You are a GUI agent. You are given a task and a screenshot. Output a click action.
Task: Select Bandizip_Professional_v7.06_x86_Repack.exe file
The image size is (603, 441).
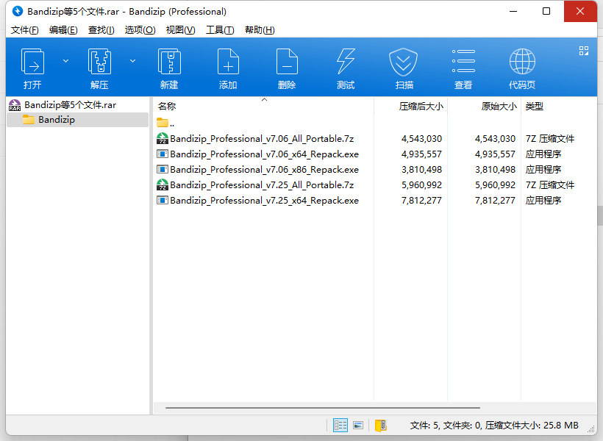coord(264,170)
